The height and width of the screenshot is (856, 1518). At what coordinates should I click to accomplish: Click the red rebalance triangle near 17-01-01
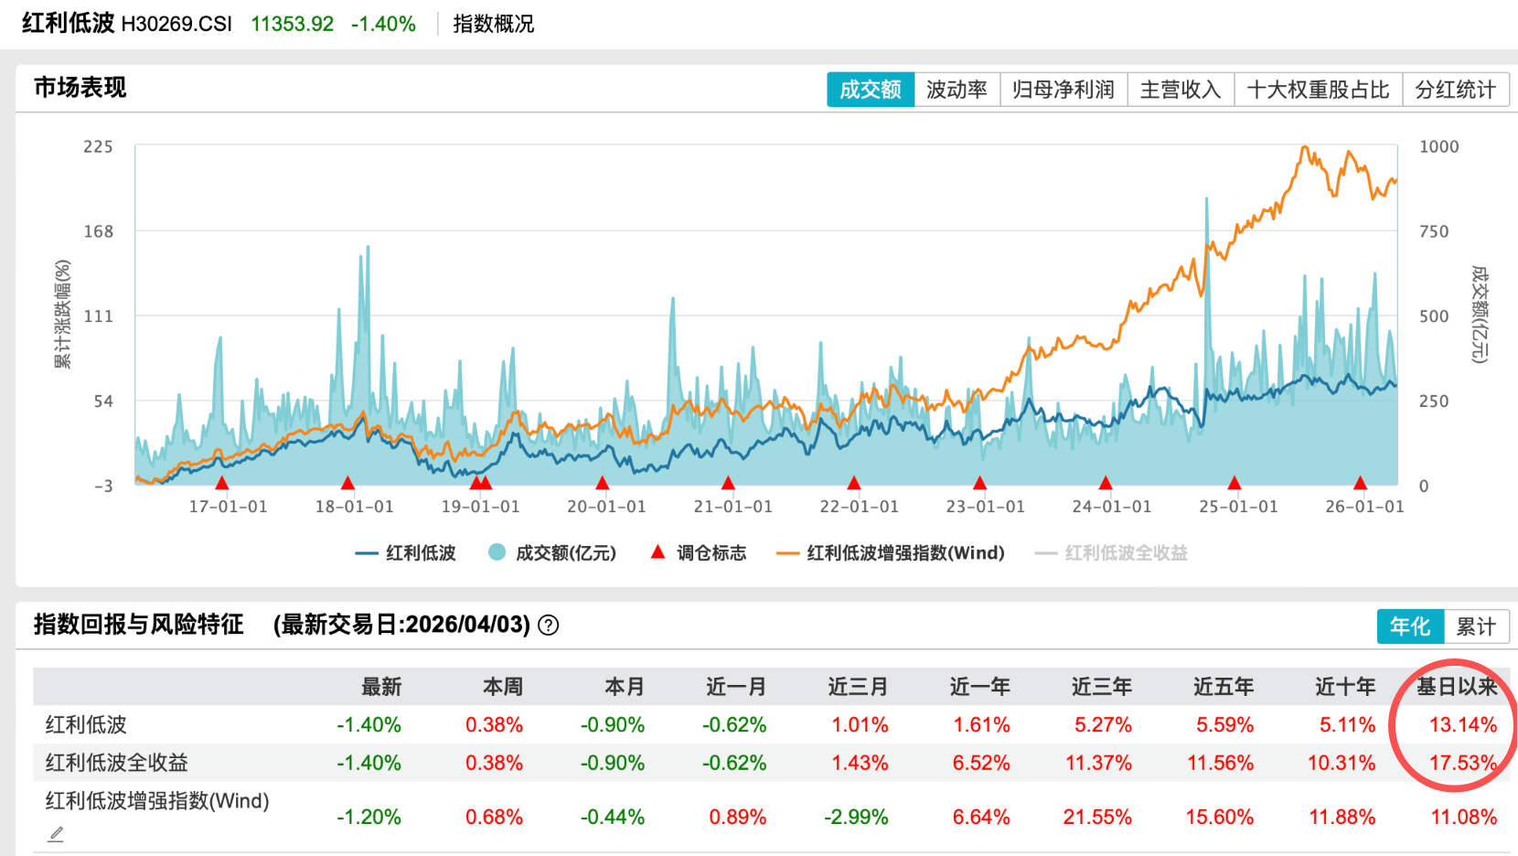pyautogui.click(x=221, y=483)
